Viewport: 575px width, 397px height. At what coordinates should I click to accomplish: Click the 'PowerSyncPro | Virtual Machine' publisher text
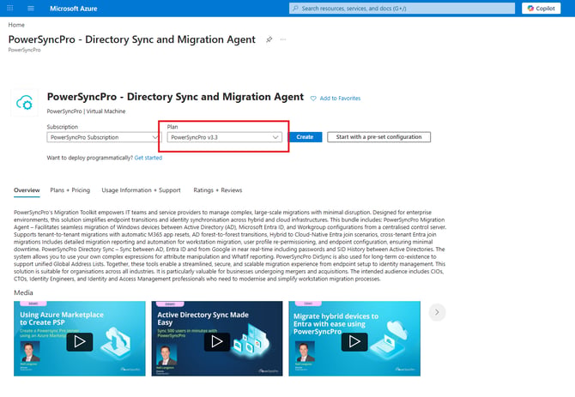tap(86, 111)
